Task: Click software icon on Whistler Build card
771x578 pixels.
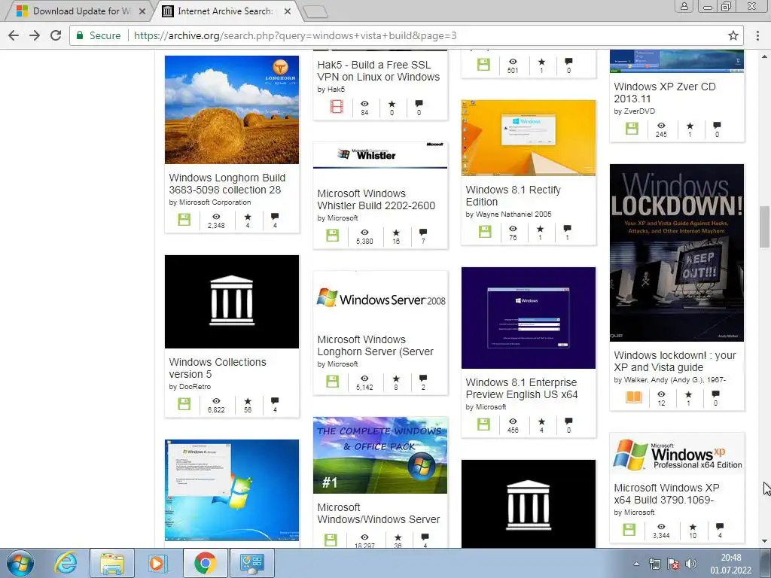Action: (332, 235)
